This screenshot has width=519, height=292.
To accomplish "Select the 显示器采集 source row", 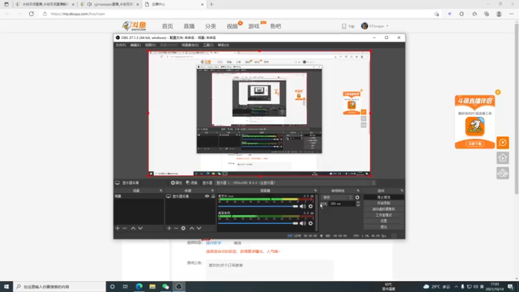I will (190, 197).
